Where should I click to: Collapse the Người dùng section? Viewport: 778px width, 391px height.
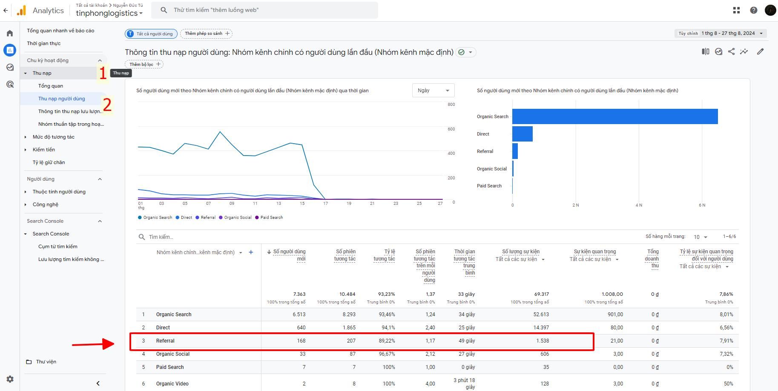tap(100, 179)
